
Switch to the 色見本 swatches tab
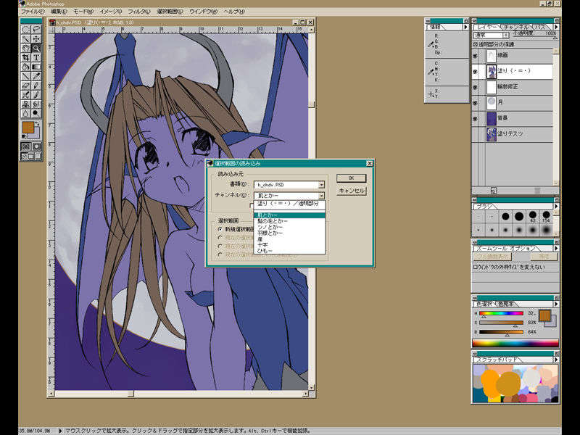[506, 304]
